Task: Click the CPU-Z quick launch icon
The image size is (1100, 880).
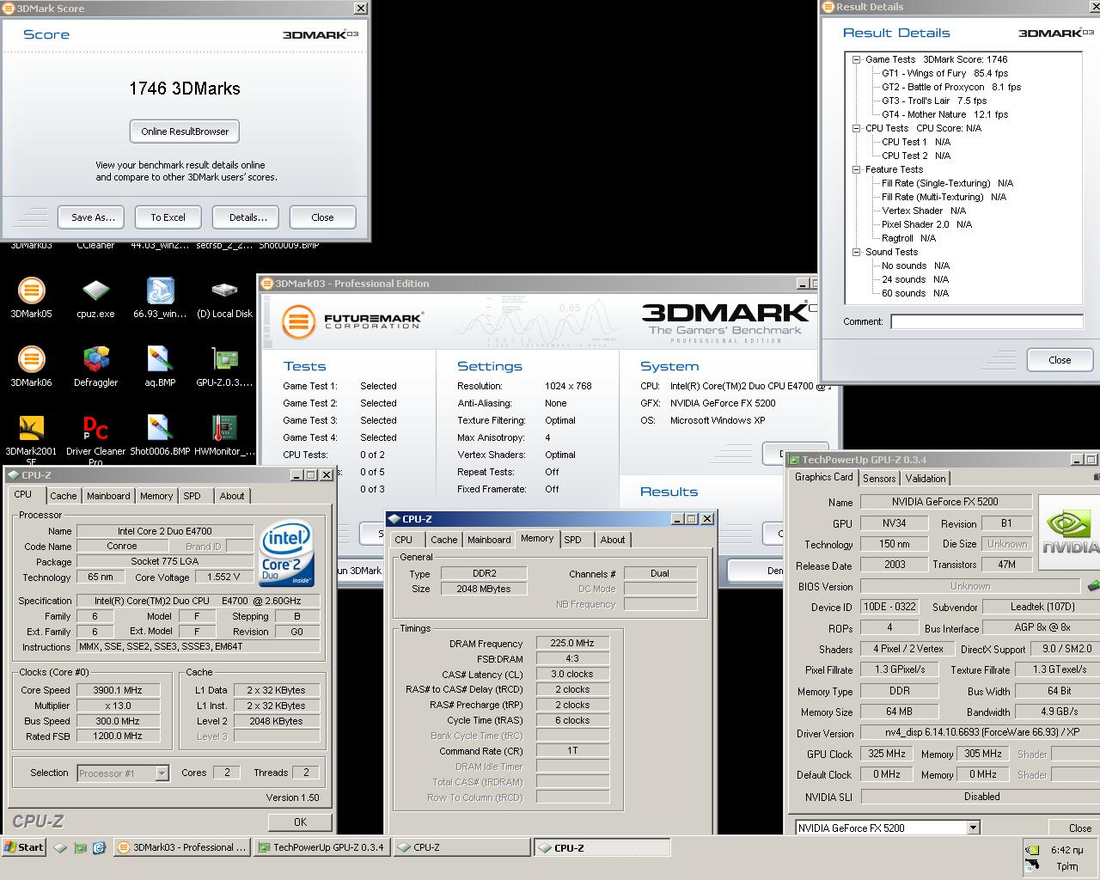Action: 60,847
